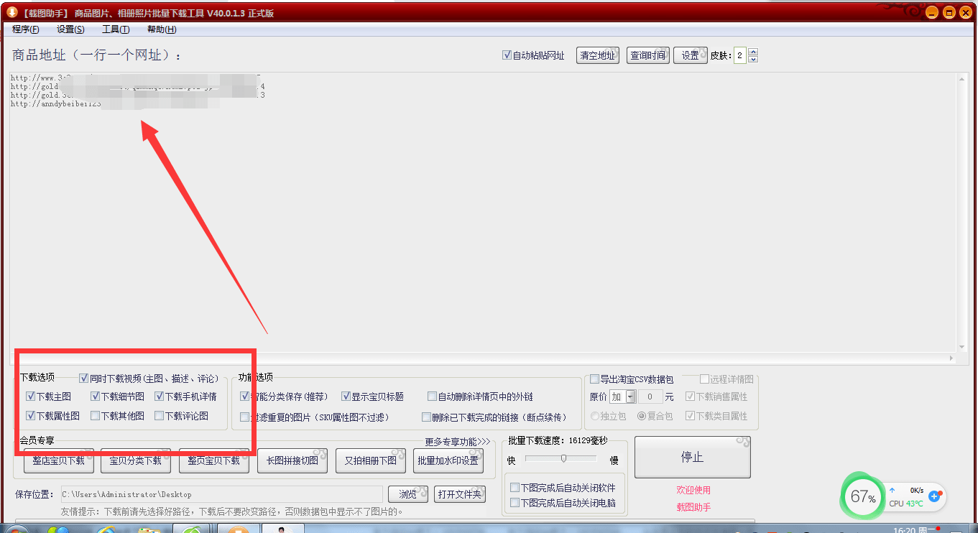The image size is (978, 533).
Task: Open the 设置(S) menu
Action: tap(70, 29)
